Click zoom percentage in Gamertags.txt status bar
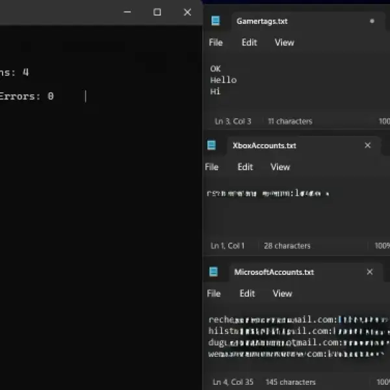 pyautogui.click(x=384, y=122)
